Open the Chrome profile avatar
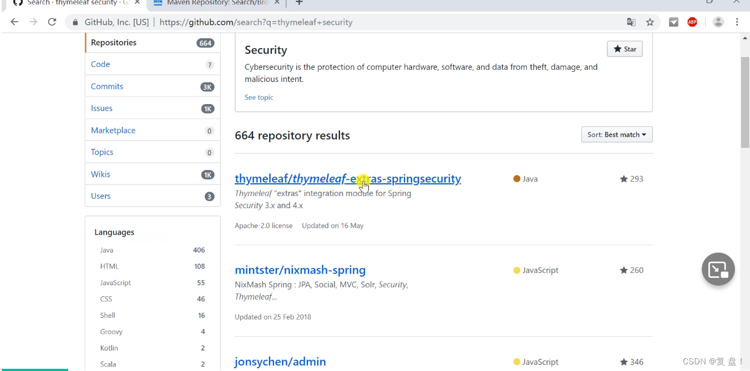This screenshot has height=371, width=750. click(x=718, y=22)
